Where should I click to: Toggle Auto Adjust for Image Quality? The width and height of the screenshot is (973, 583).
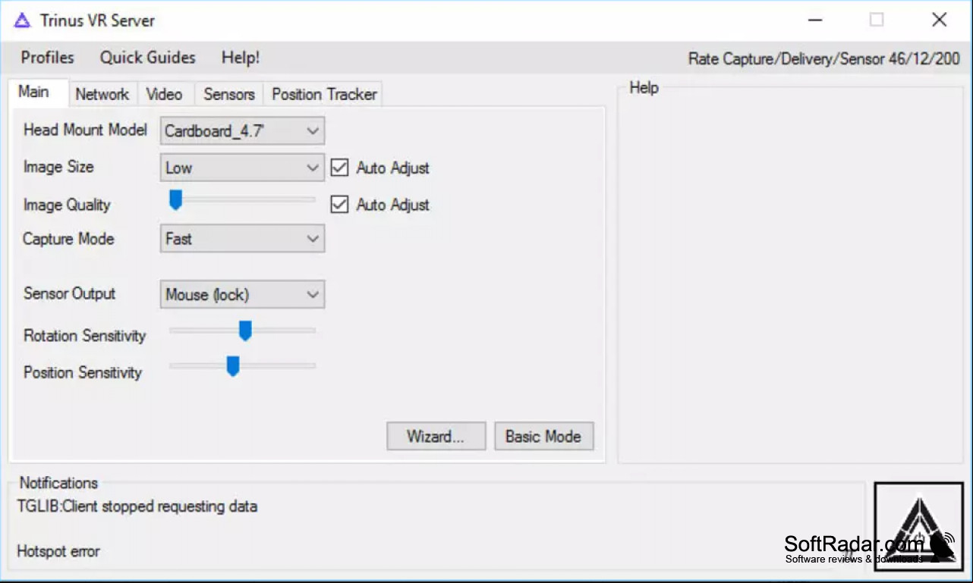click(339, 204)
